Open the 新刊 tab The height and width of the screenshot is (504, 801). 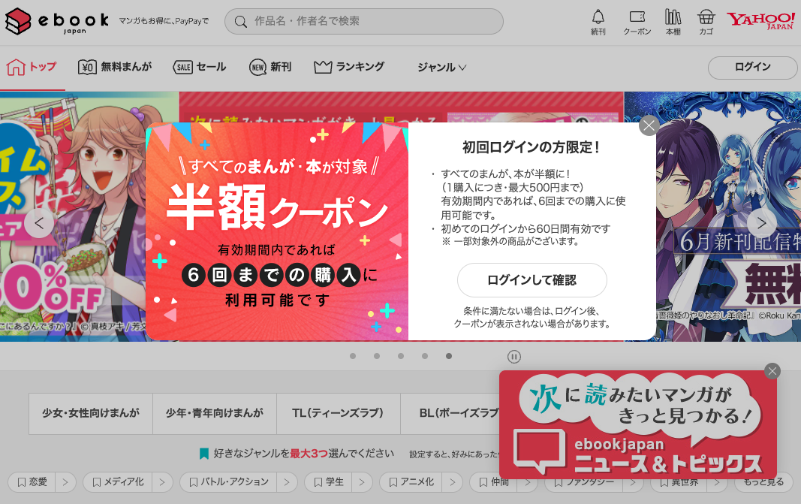pos(270,67)
